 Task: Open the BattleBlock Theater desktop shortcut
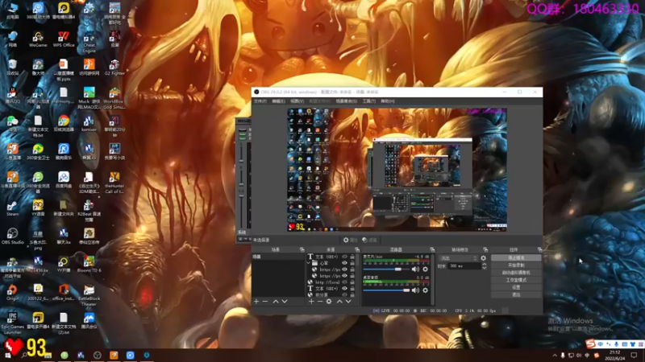[89, 295]
